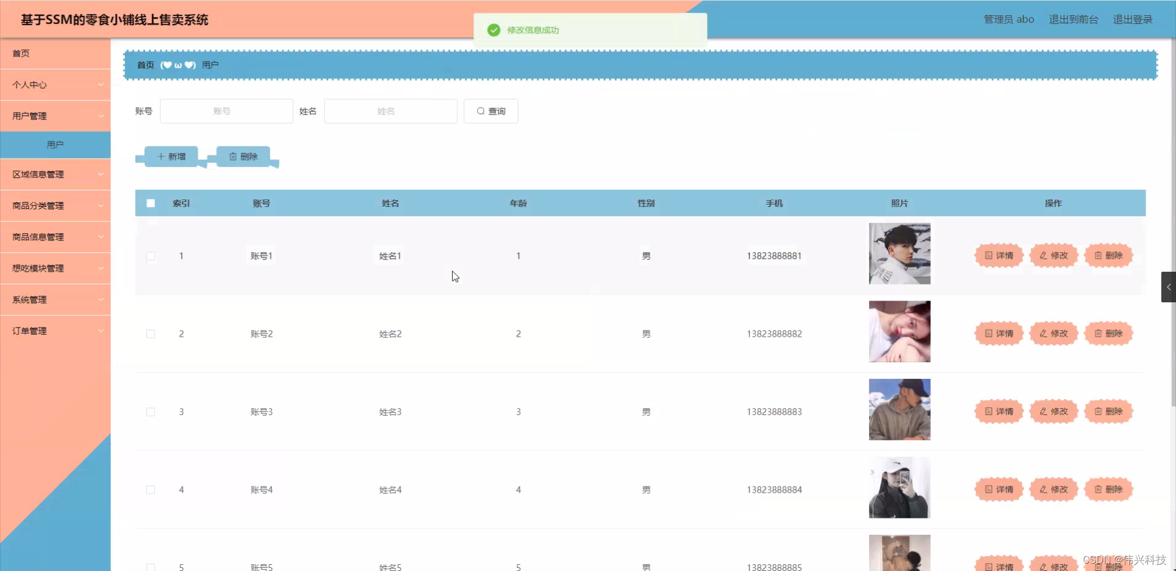
Task: Select the plus icon on the 新增 button
Action: (x=161, y=156)
